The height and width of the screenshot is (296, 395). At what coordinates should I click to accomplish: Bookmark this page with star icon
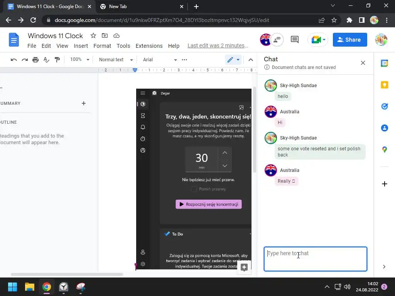click(x=334, y=20)
